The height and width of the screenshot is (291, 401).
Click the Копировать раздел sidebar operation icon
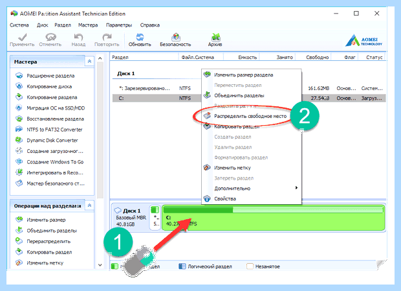click(19, 252)
